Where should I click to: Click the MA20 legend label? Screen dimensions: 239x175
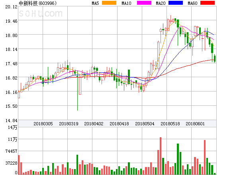pyautogui.click(x=161, y=3)
